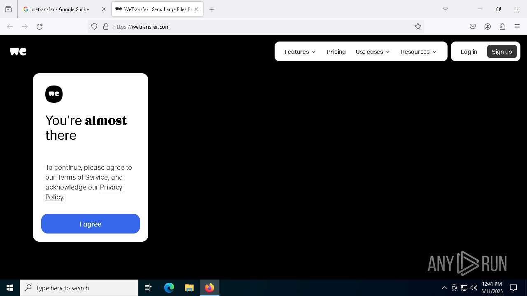527x296 pixels.
Task: Click Firefox icon in taskbar
Action: [x=210, y=288]
